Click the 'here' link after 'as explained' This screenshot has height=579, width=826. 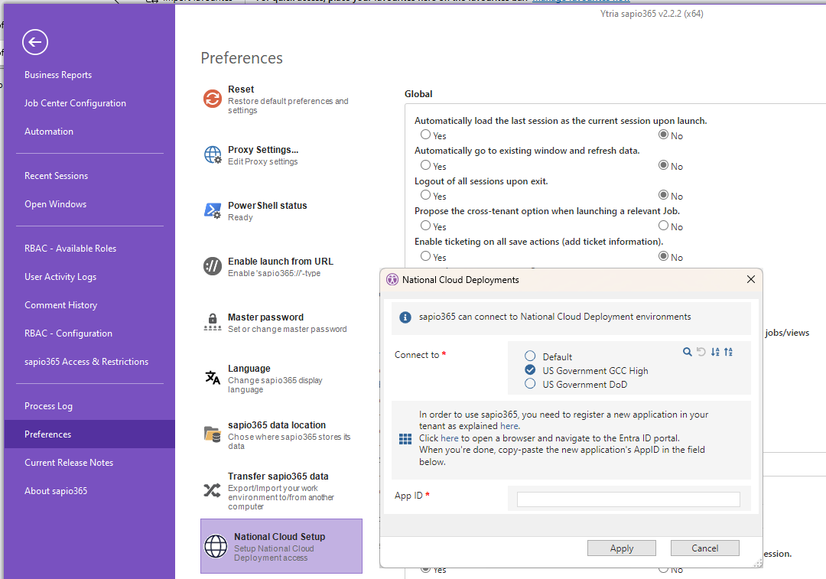(509, 426)
